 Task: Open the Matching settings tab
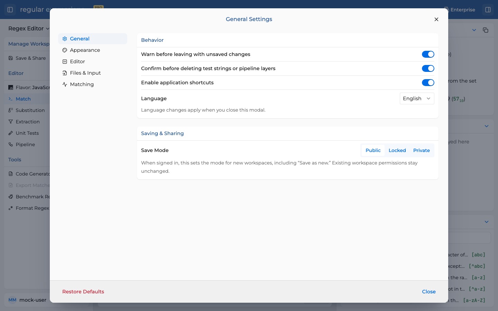coord(93,84)
